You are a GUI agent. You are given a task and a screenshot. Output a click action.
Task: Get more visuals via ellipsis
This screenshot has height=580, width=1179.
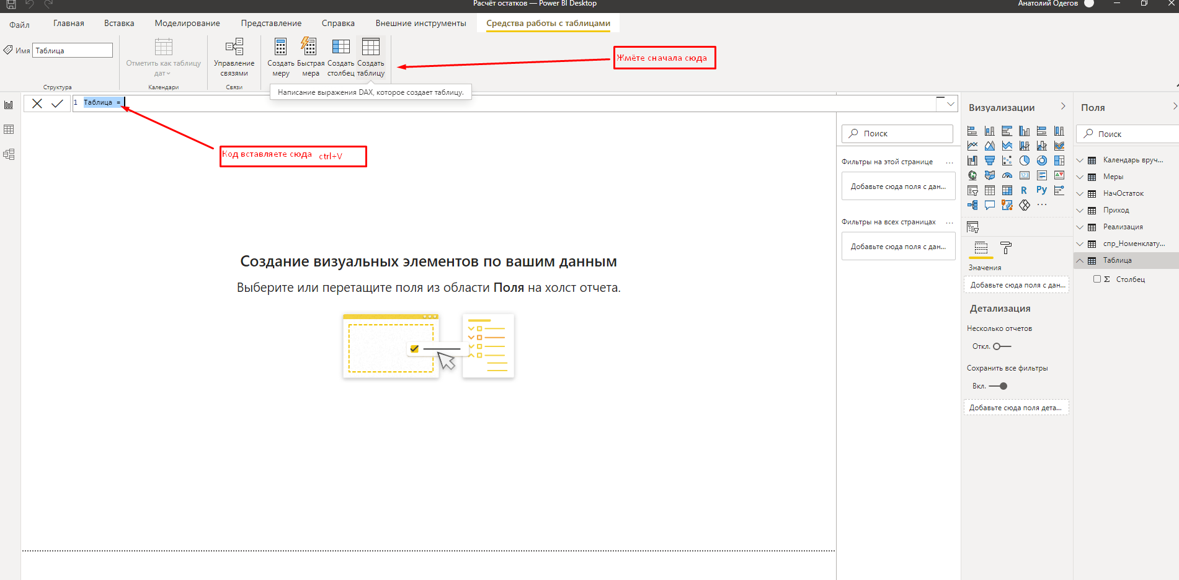1042,204
